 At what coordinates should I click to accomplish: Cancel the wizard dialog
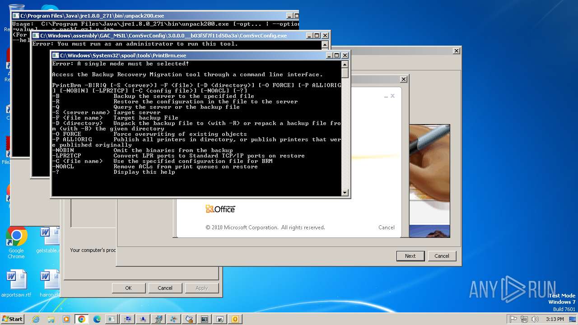tap(442, 256)
